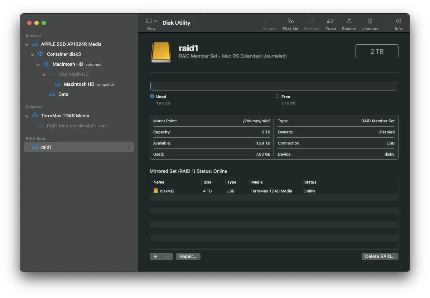
Task: Click the disk usage bar
Action: tap(273, 86)
